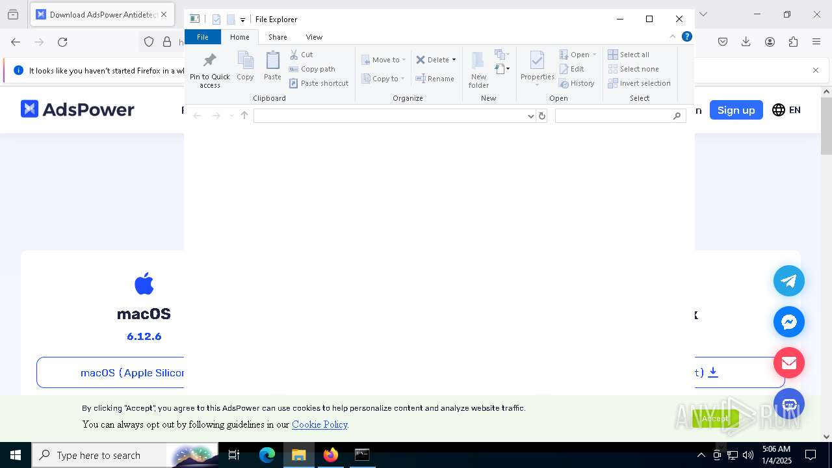Choose Paste shortcut in the ribbon

click(x=318, y=83)
